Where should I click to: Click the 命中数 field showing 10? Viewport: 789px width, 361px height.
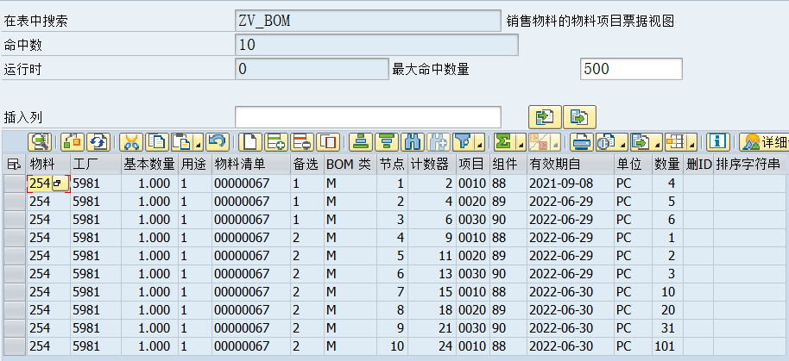coord(376,45)
